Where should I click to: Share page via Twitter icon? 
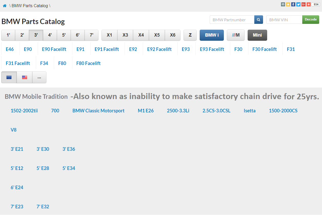click(x=298, y=4)
